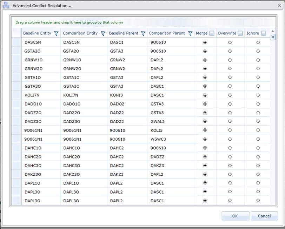Select row header of GSTA2O row

click(x=16, y=51)
